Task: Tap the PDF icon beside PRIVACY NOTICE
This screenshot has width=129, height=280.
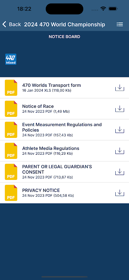Action: [11, 193]
